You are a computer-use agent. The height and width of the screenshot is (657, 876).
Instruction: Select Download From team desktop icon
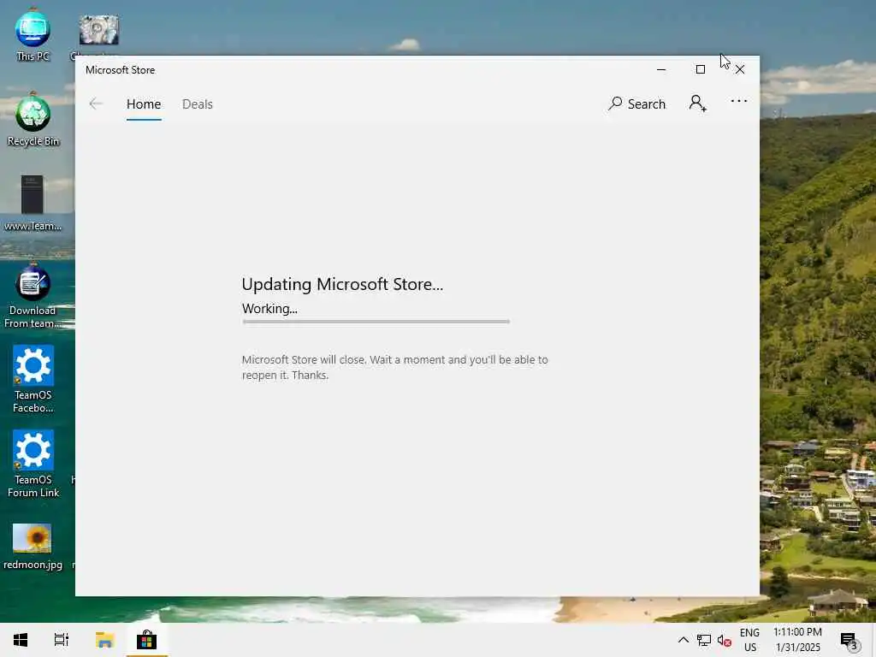[x=33, y=297]
